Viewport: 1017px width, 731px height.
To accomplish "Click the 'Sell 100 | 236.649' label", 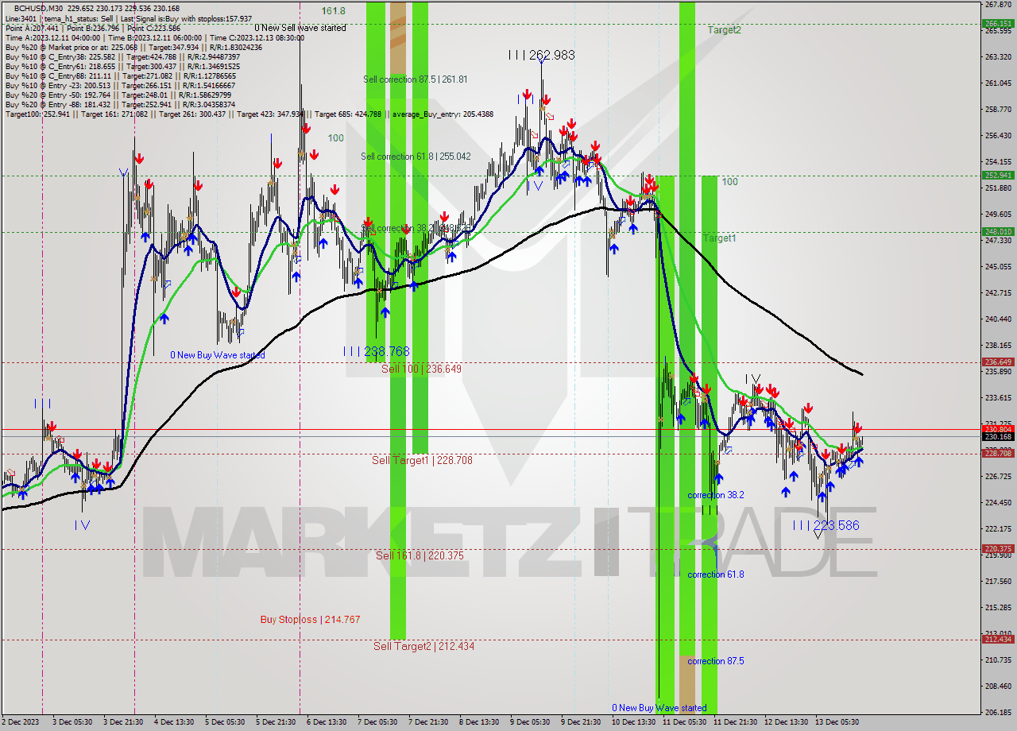I will coord(421,369).
